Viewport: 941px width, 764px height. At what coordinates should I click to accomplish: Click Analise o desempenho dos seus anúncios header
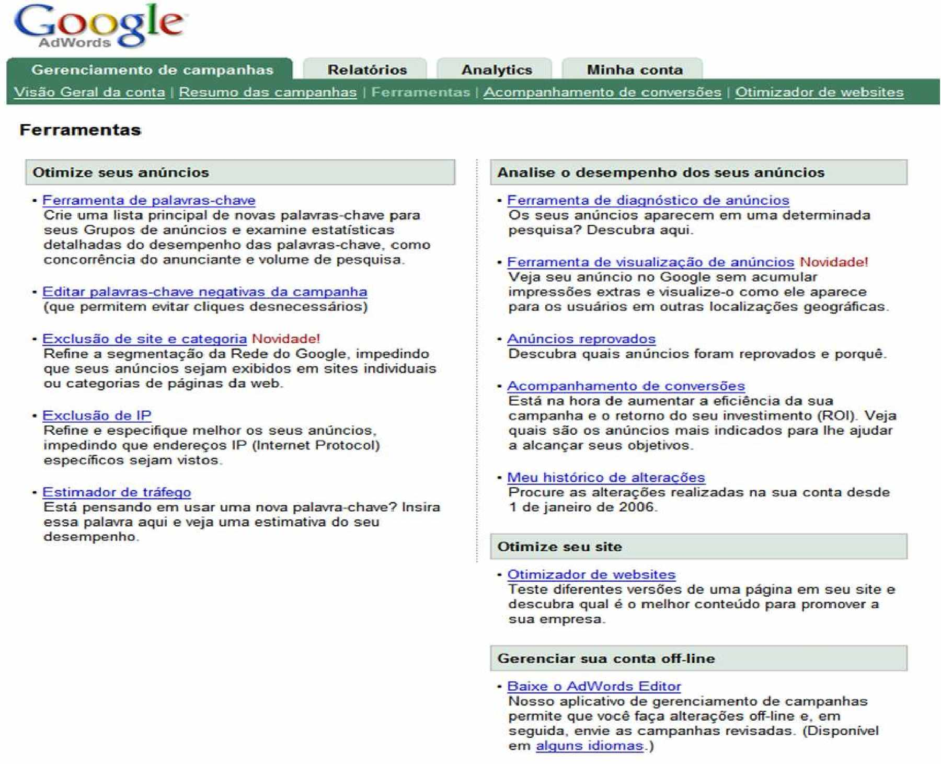(x=699, y=172)
